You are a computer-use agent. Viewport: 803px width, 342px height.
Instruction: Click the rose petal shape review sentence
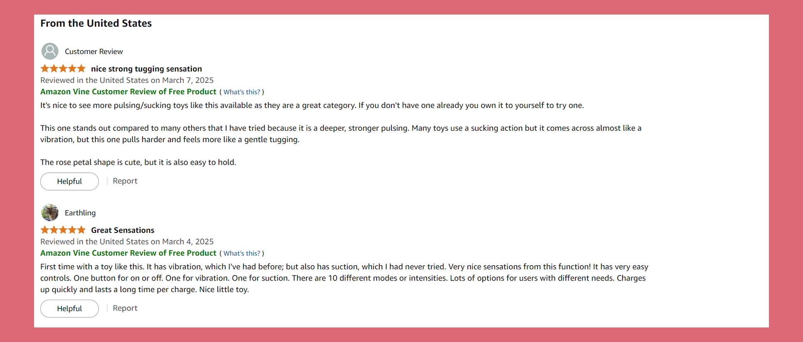138,162
